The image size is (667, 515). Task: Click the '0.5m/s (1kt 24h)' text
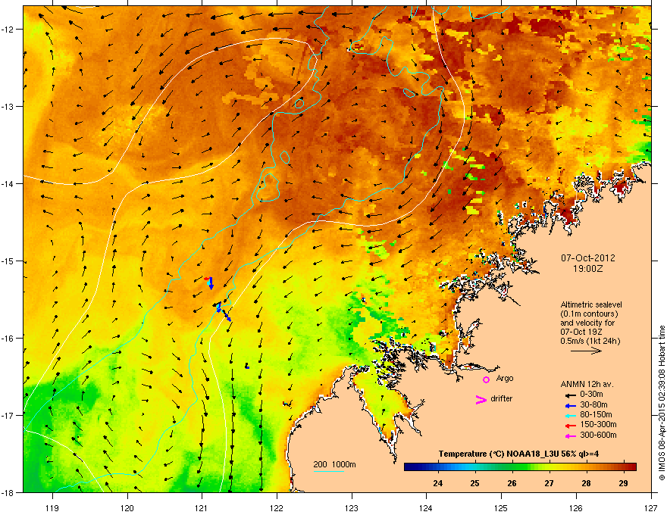[x=590, y=341]
